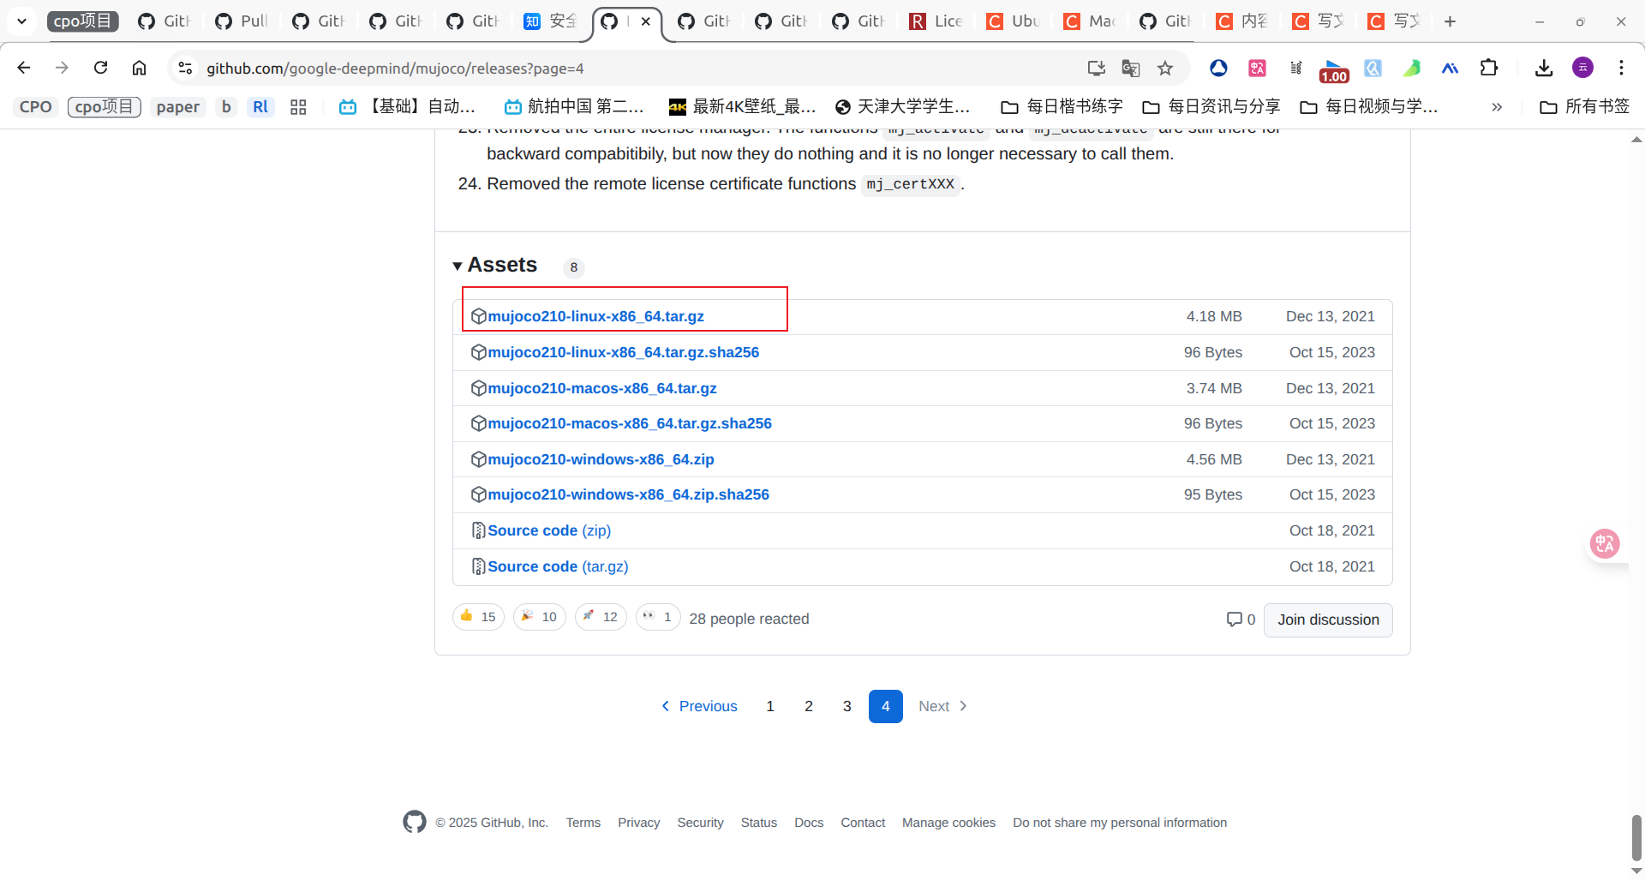Image resolution: width=1645 pixels, height=880 pixels.
Task: Open the footer Terms link
Action: [x=583, y=823]
